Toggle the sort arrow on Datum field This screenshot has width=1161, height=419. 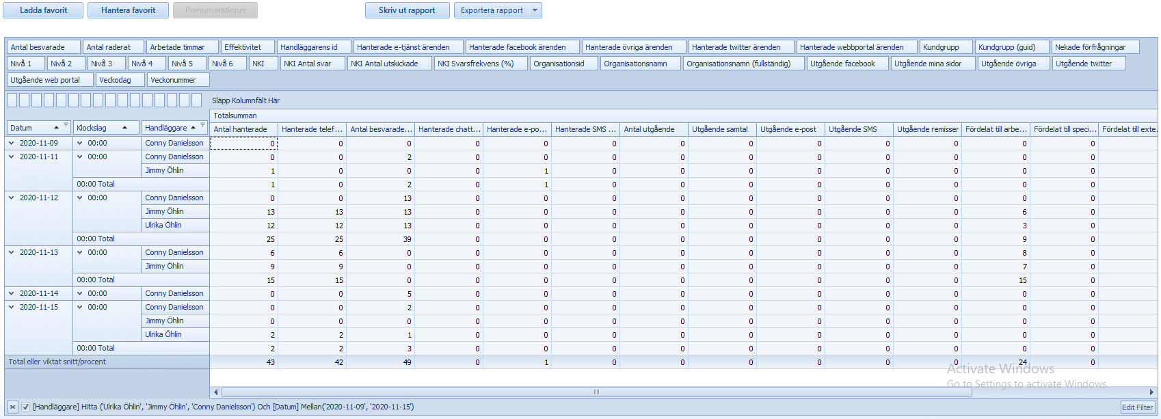click(x=56, y=128)
